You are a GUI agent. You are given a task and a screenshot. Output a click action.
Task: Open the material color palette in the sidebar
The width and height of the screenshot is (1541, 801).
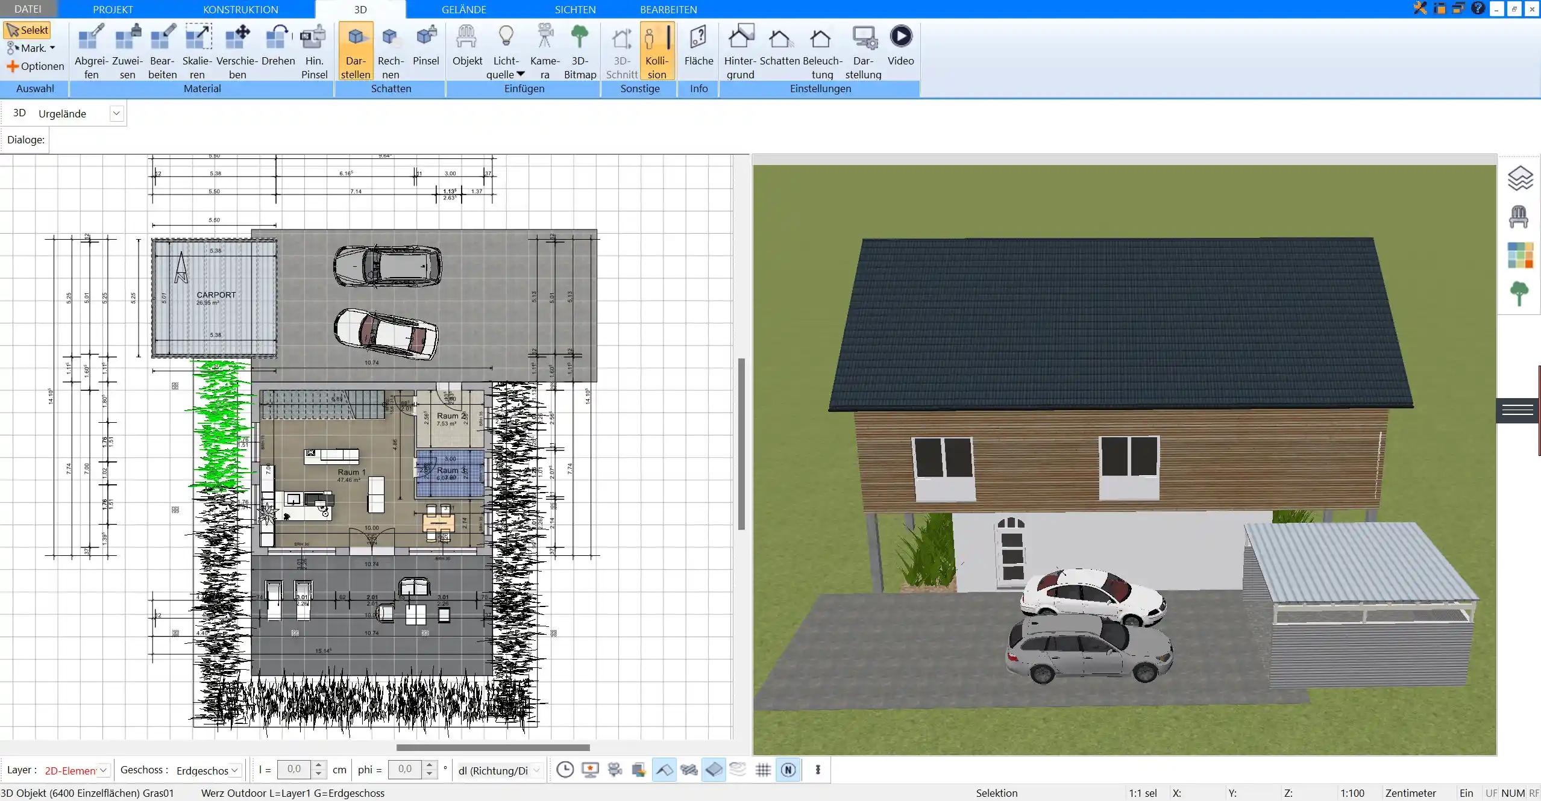coord(1520,255)
